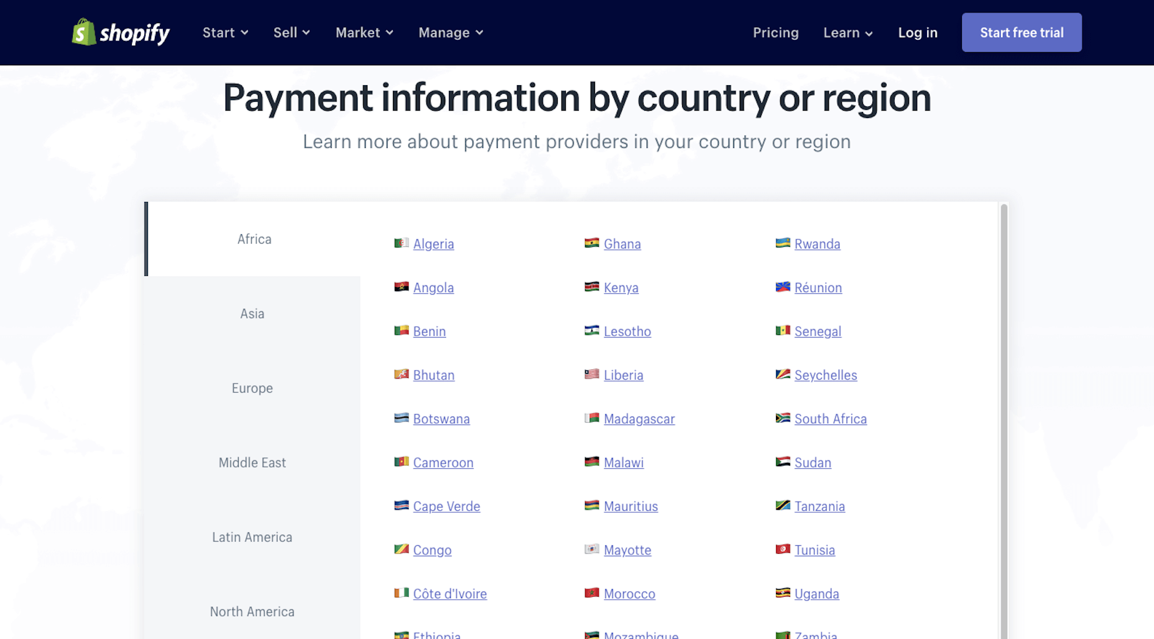Open the Tunisia country link
Viewport: 1154px width, 639px height.
pyautogui.click(x=815, y=550)
